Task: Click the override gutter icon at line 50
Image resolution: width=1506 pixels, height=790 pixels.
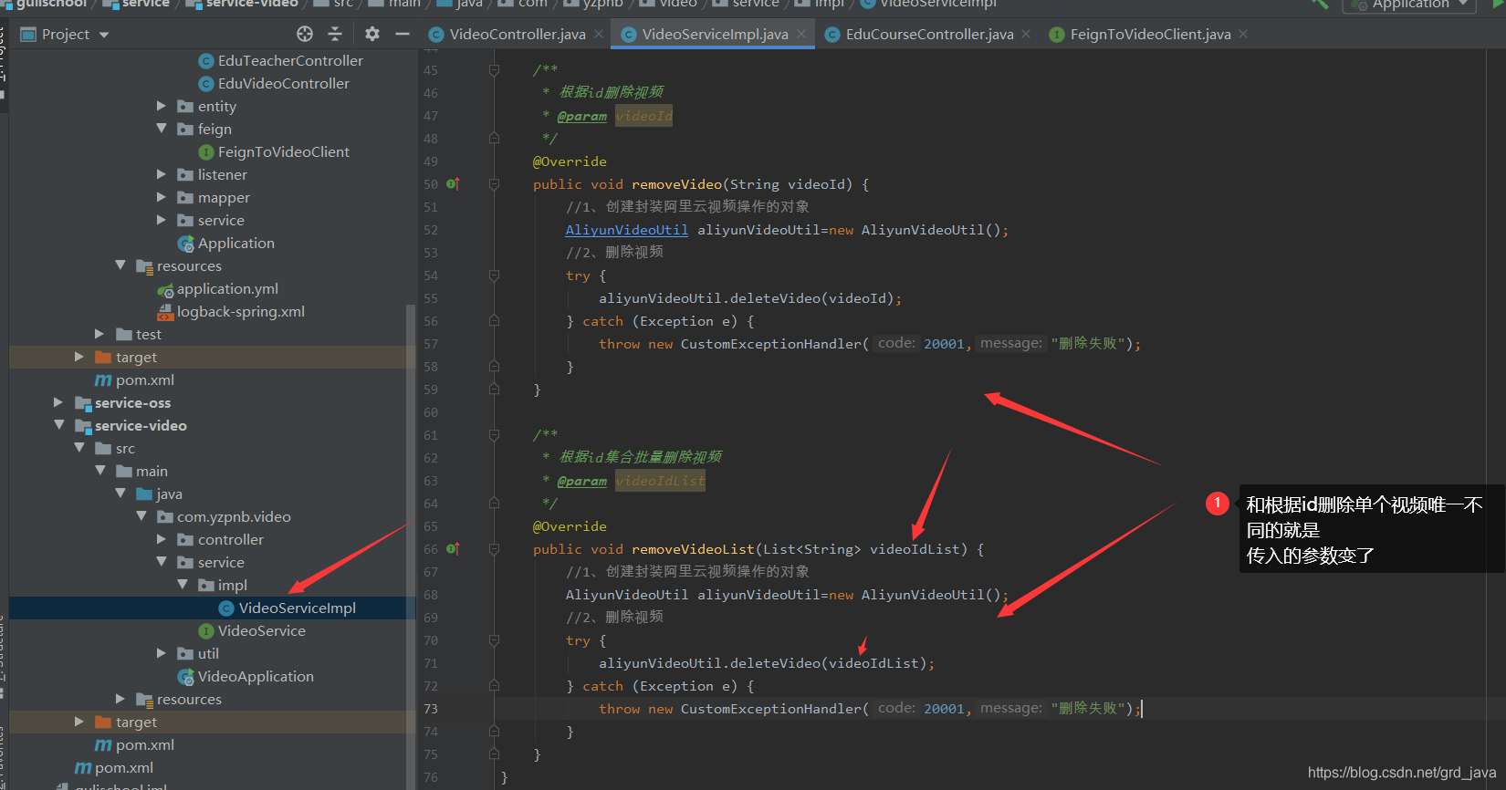Action: tap(454, 184)
